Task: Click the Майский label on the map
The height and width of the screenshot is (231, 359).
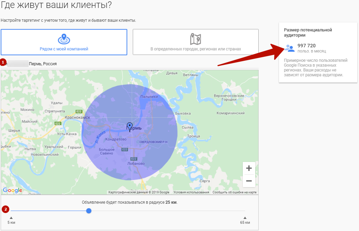Action: point(30,121)
